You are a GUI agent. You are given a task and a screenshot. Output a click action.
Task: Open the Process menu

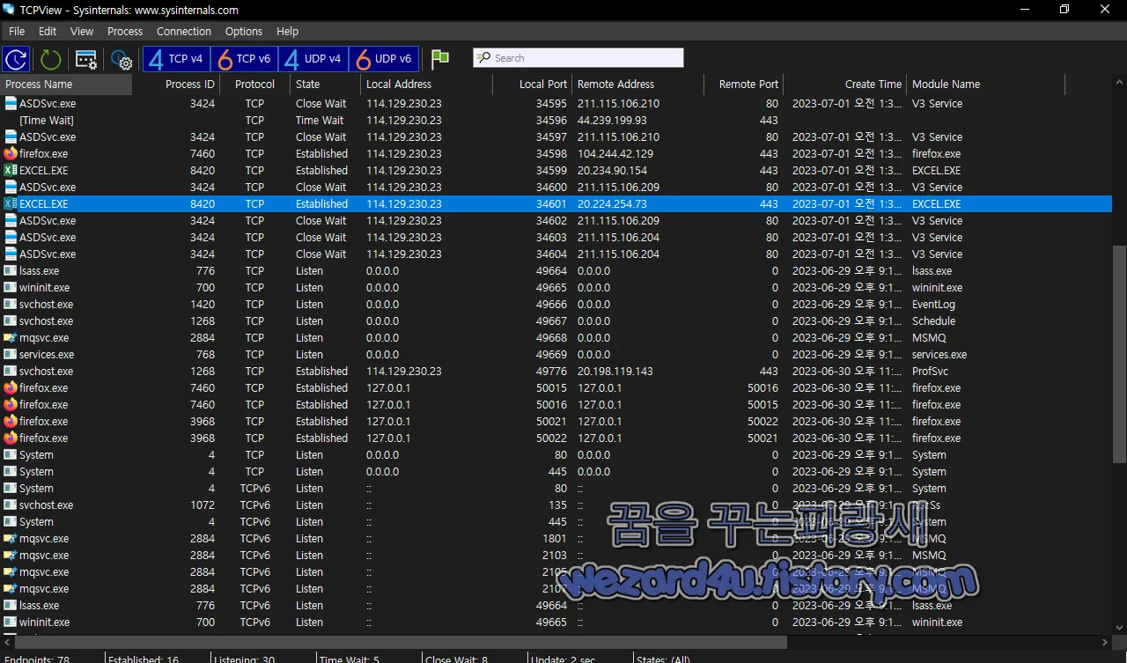click(125, 31)
